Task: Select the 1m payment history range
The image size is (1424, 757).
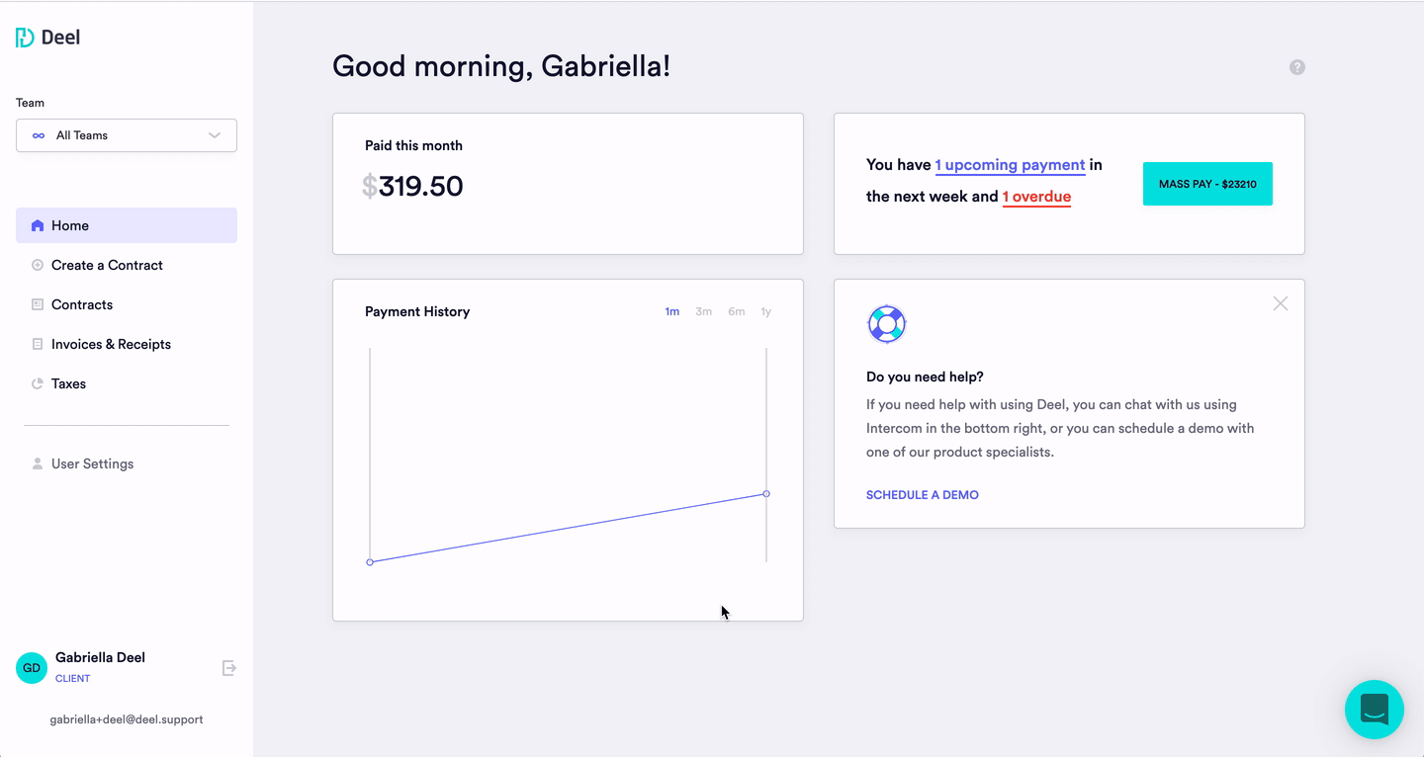Action: tap(672, 311)
